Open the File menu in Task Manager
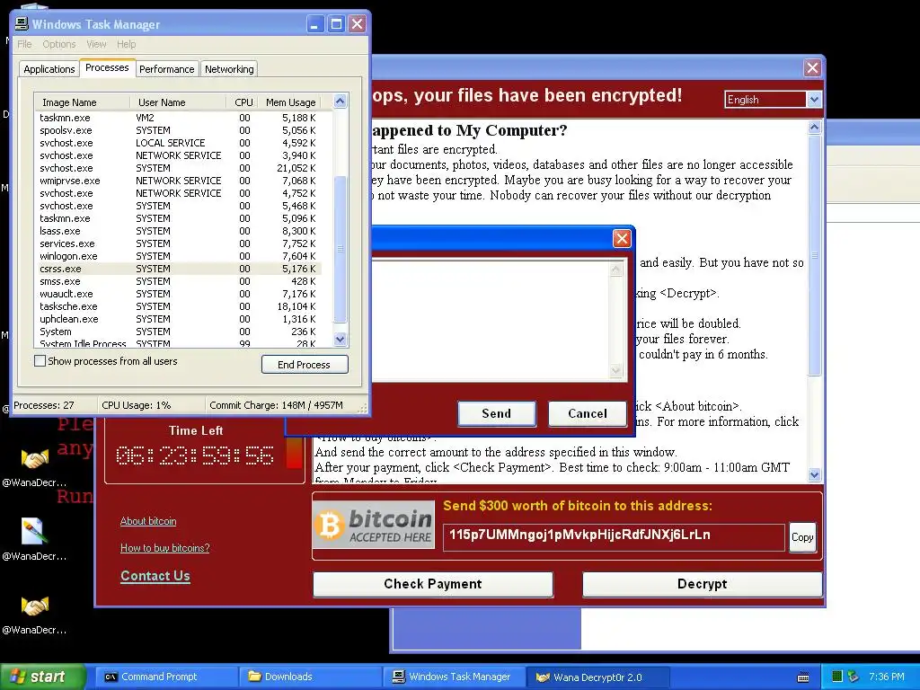Screen dimensions: 920x690 (24, 44)
